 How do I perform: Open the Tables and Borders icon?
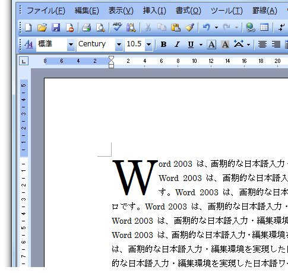tap(264, 27)
